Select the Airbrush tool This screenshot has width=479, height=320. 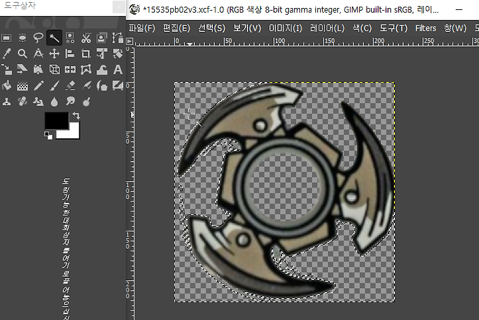click(x=86, y=86)
